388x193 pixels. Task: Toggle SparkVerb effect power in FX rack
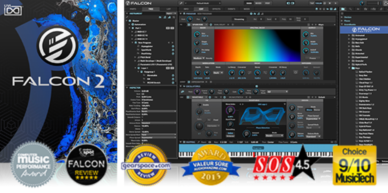189,24
